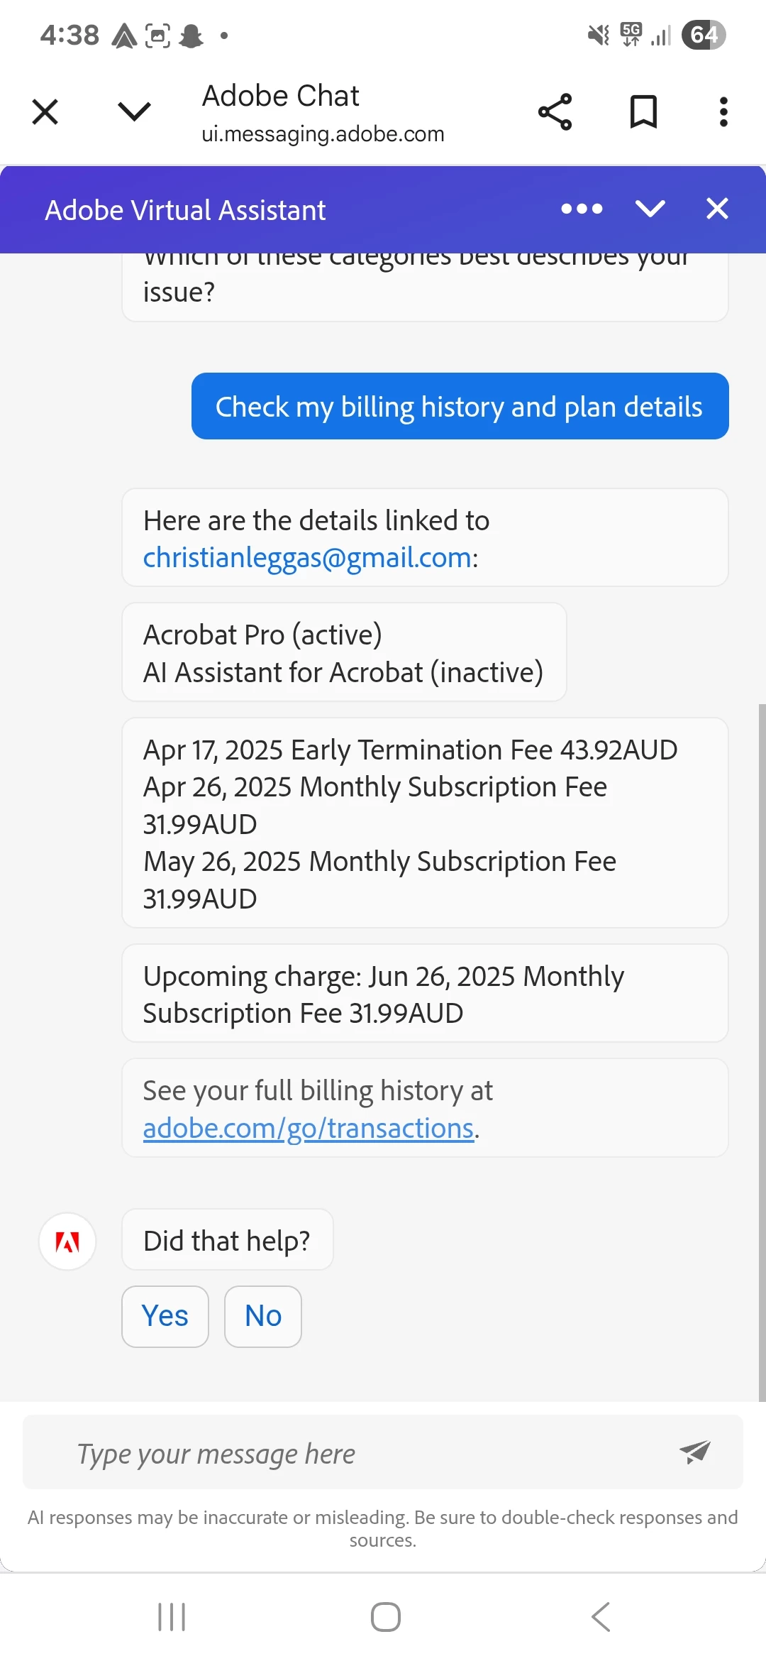Open Adobe Virtual Assistant more options menu

[582, 209]
